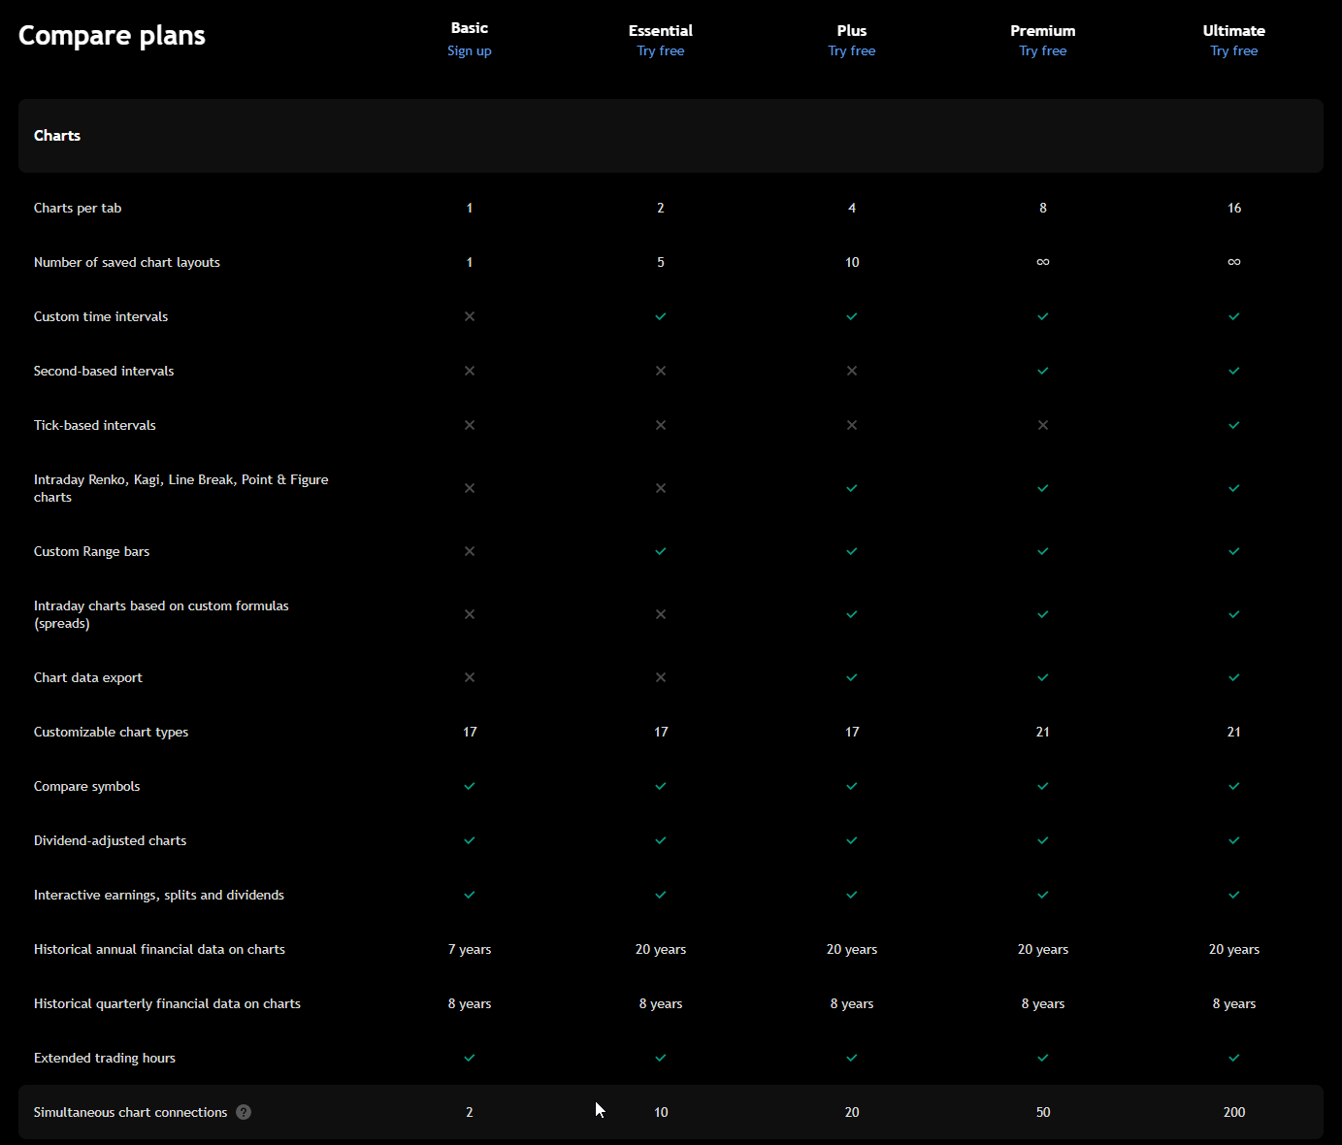Open Try free link for Ultimate plan

(1233, 51)
